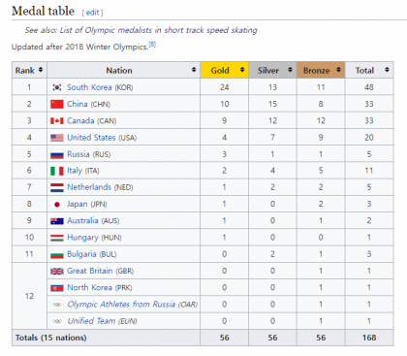Click the South Korea flag icon

(57, 87)
